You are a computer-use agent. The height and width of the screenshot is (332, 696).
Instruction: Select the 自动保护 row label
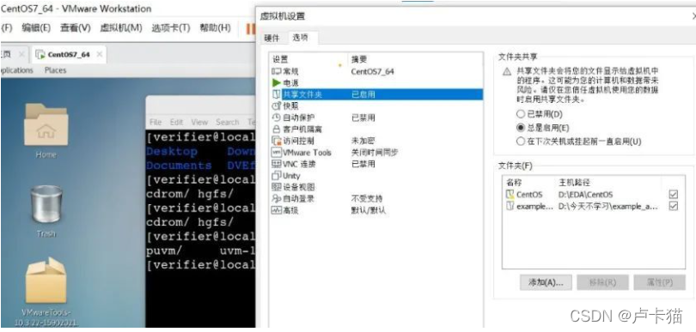click(x=298, y=118)
